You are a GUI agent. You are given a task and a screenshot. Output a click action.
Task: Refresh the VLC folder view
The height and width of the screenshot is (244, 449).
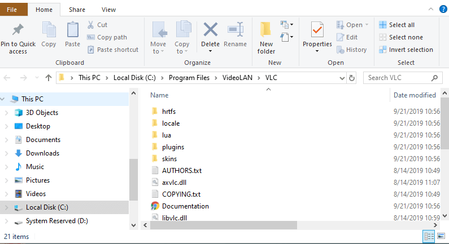pyautogui.click(x=352, y=78)
